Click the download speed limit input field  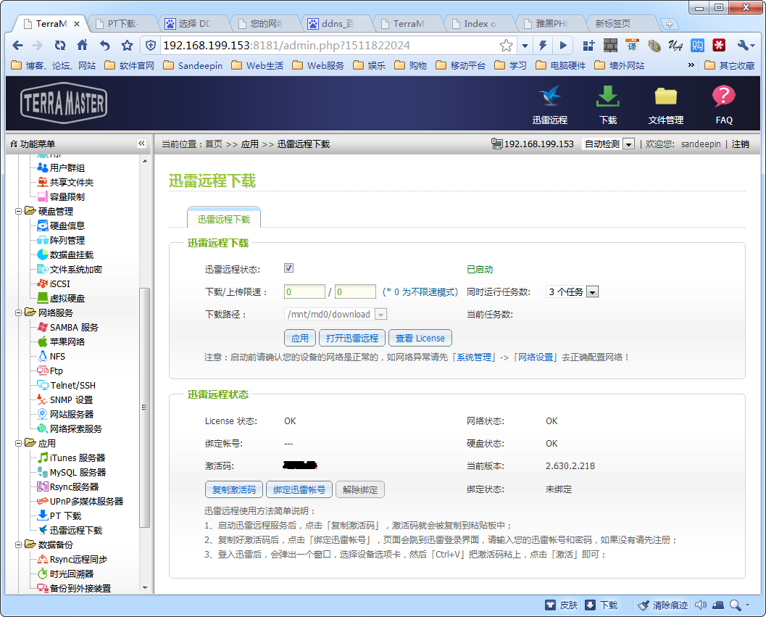coord(304,292)
